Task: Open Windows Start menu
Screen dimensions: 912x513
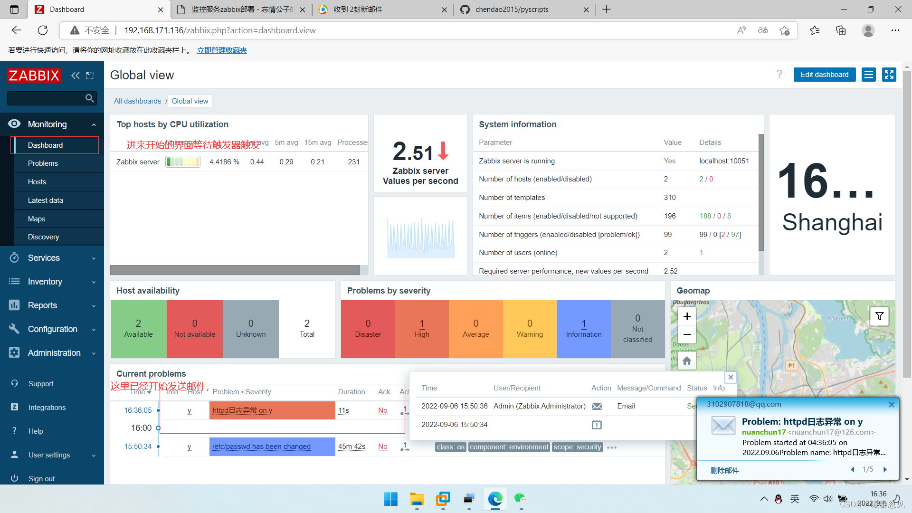Action: 390,499
